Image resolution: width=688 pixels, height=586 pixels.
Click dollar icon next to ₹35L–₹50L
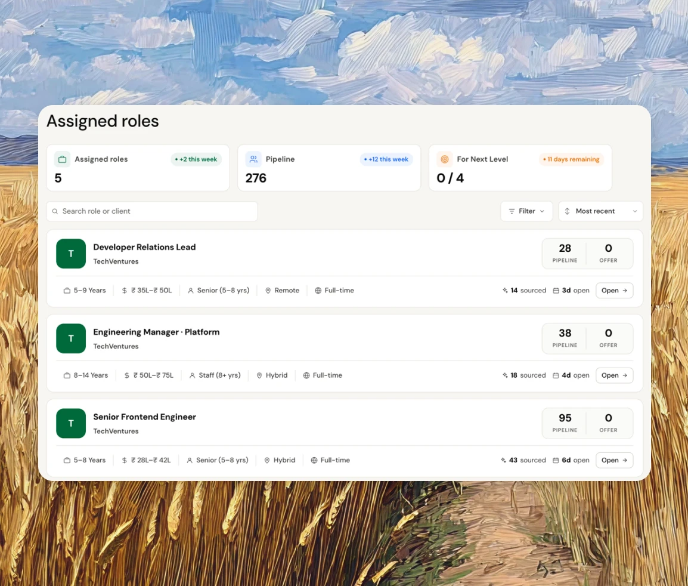125,291
